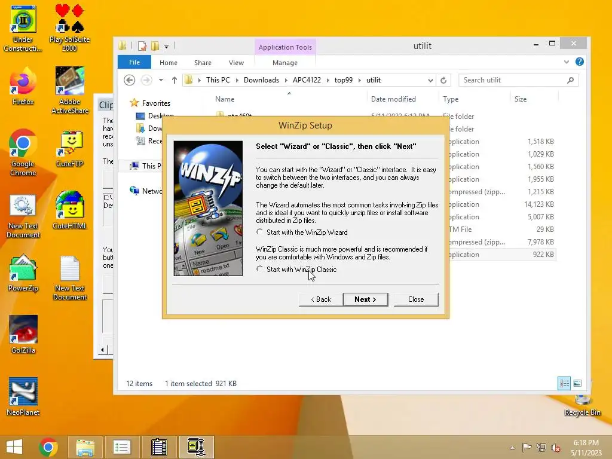The image size is (612, 459).
Task: Open Explorer help icon
Action: (x=580, y=62)
